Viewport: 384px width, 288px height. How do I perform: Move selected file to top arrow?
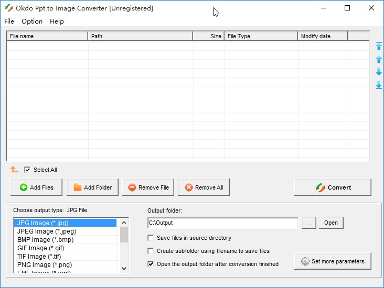(x=379, y=46)
